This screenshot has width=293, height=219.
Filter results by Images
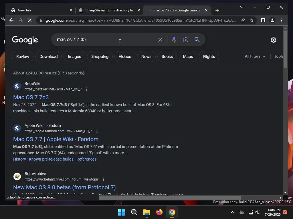(x=74, y=56)
